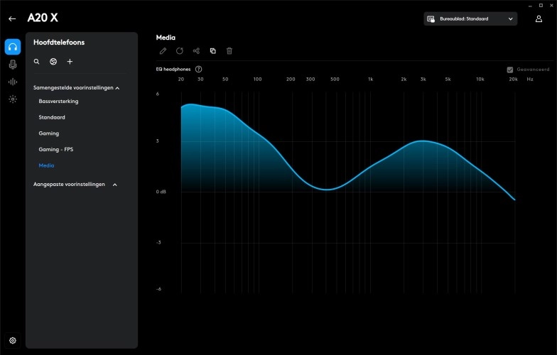Screen dimensions: 557x355
Task: Open the audio waveform section in sidebar
Action: point(12,82)
